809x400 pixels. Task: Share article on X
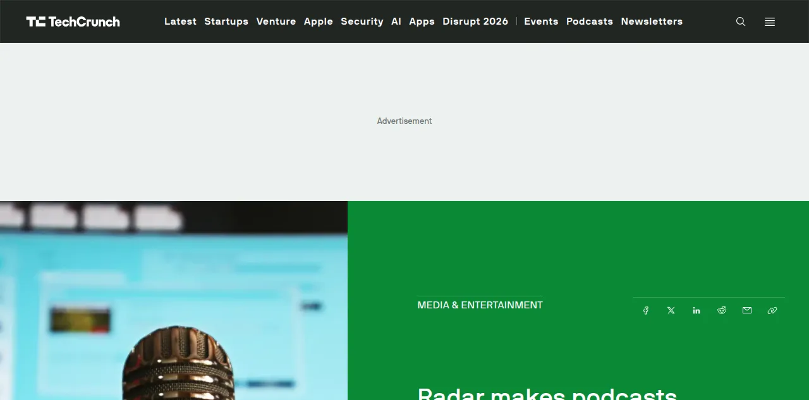click(x=671, y=310)
